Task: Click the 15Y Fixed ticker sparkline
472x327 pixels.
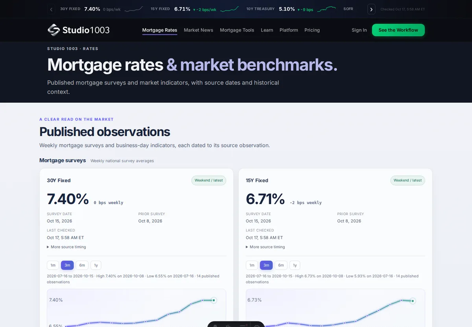Action: 229,9
